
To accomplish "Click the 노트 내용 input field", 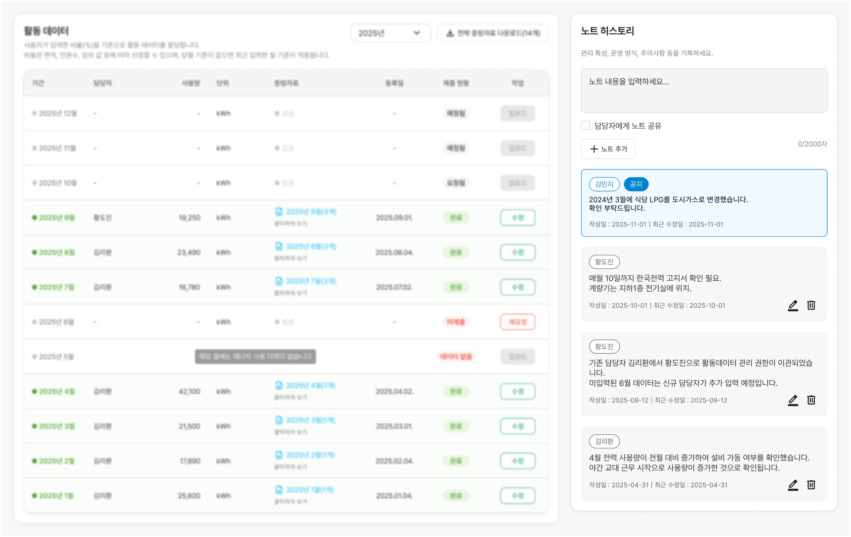I will tap(704, 90).
